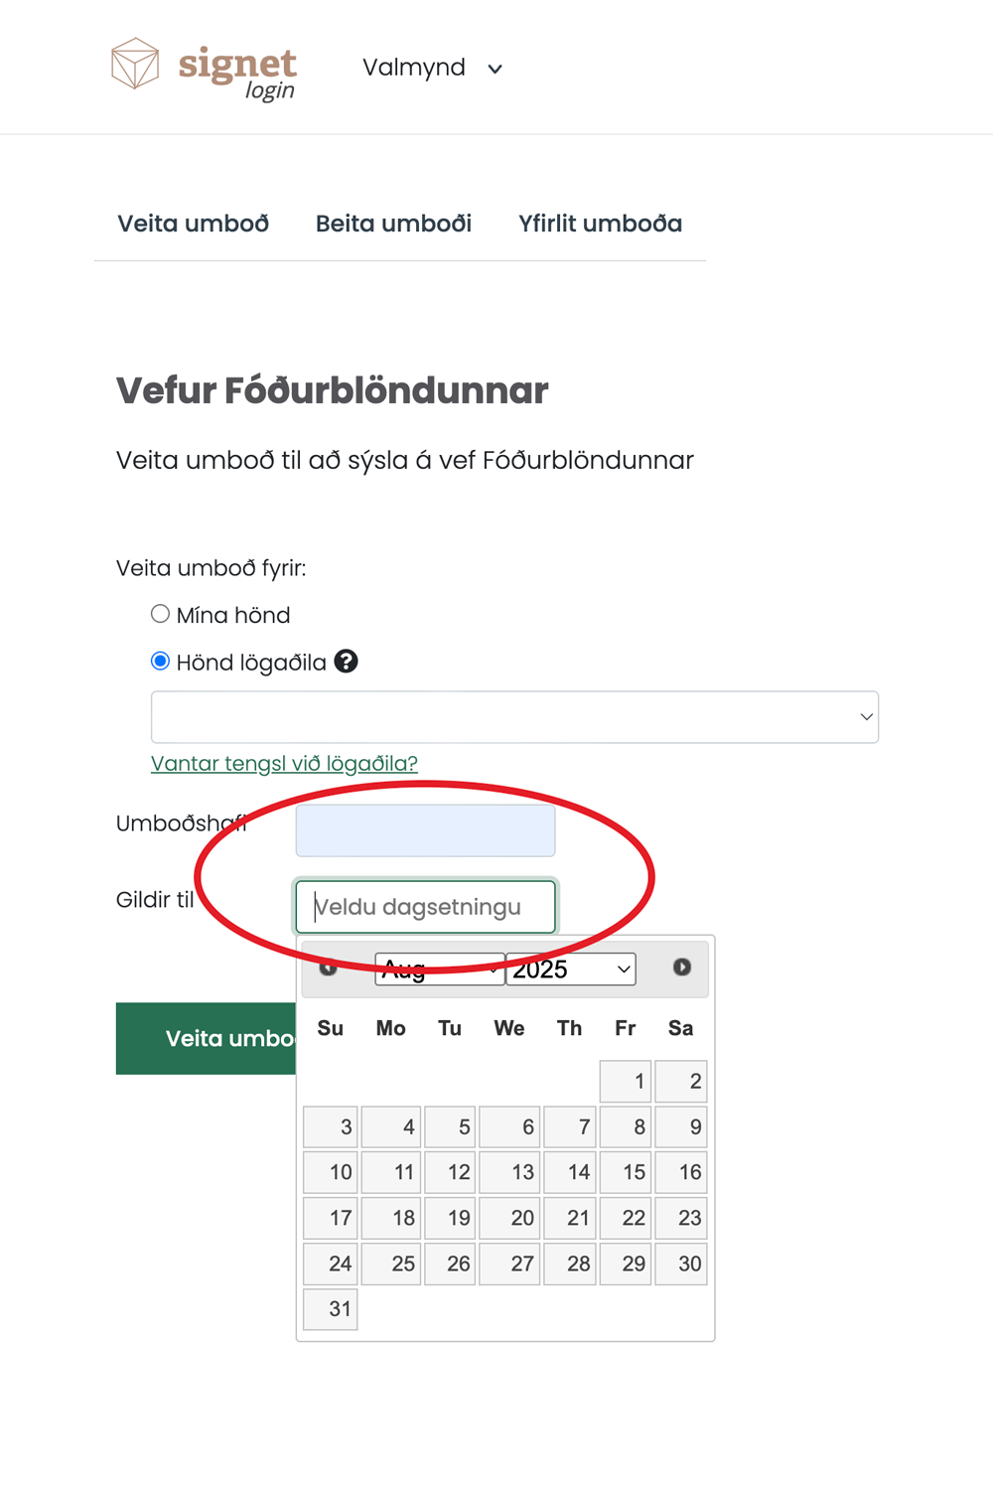This screenshot has width=993, height=1491.
Task: Click the signet login cube logo
Action: [x=135, y=64]
